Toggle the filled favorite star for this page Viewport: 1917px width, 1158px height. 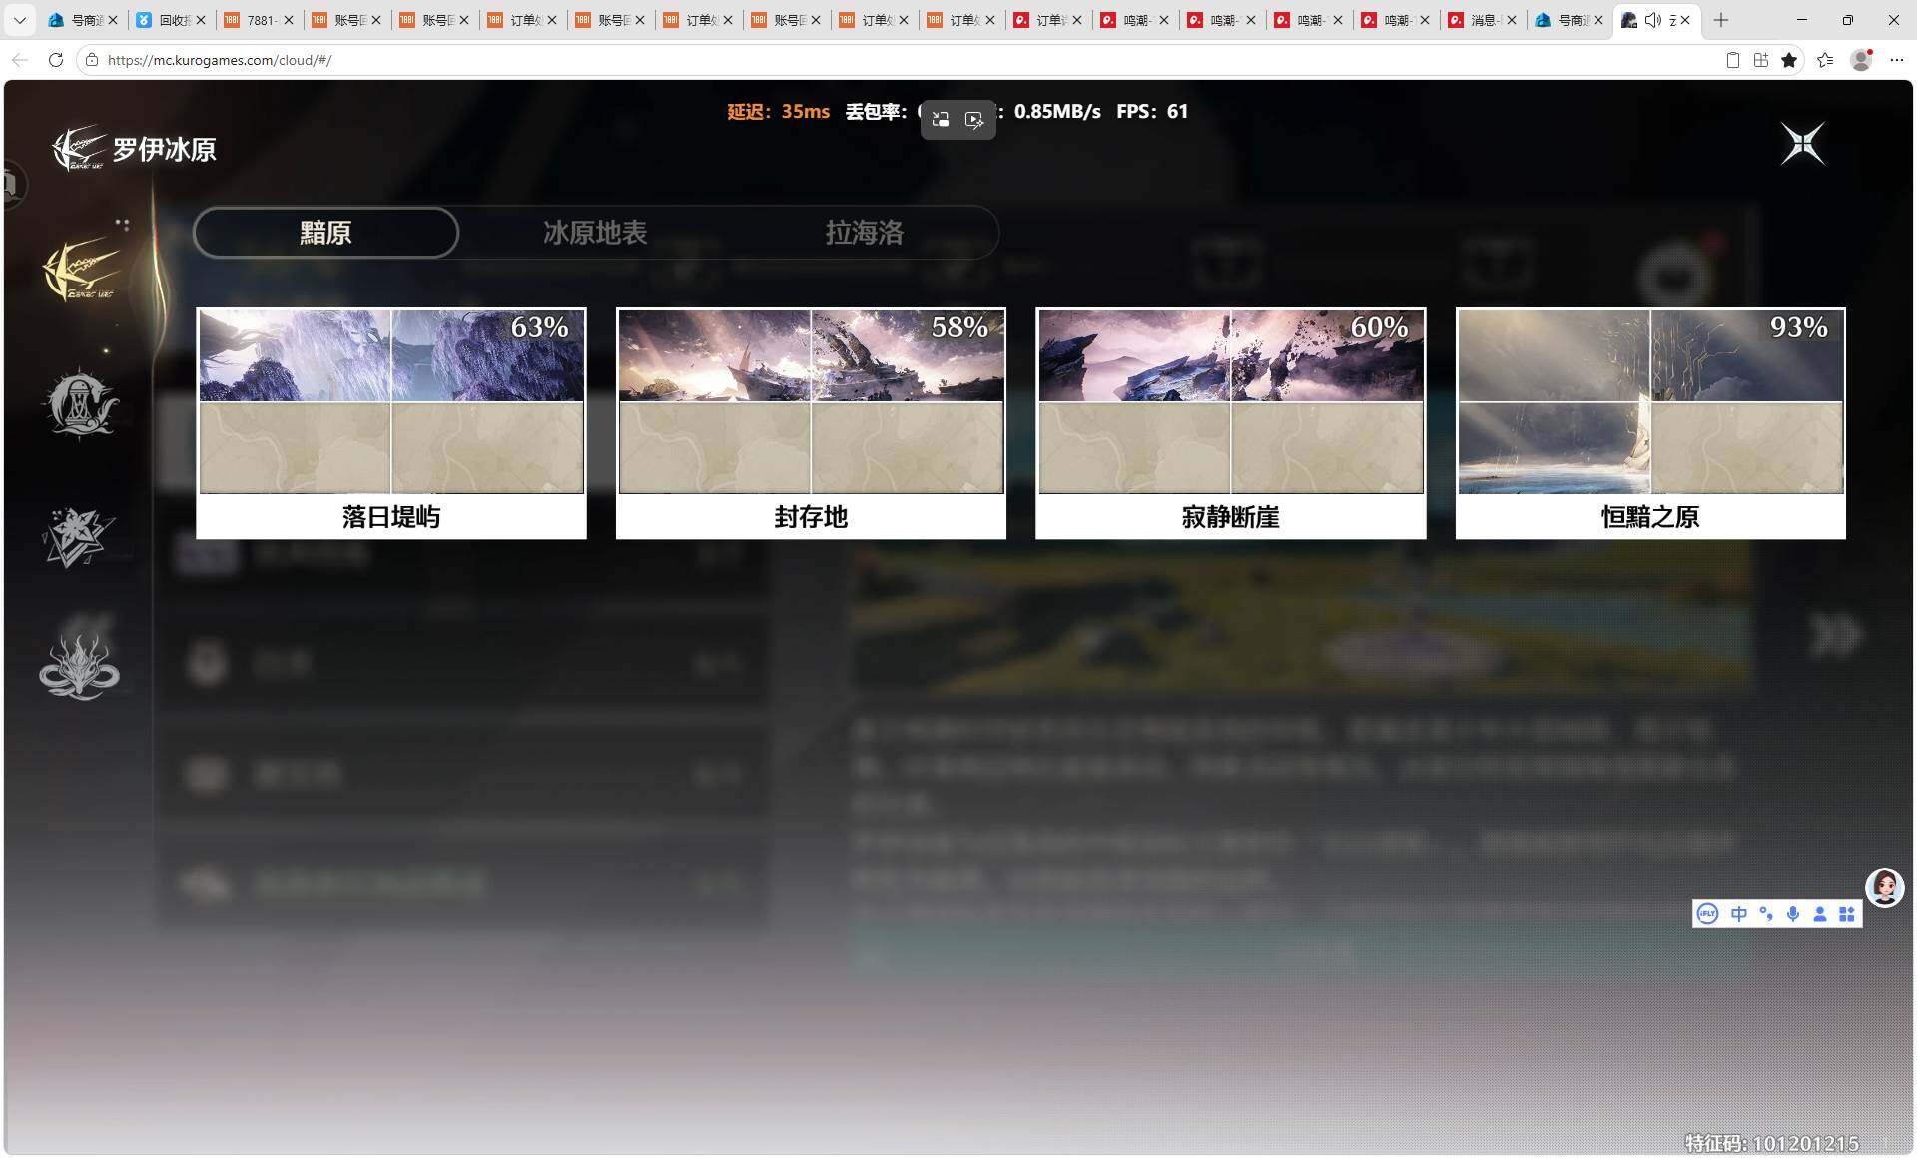click(x=1789, y=60)
